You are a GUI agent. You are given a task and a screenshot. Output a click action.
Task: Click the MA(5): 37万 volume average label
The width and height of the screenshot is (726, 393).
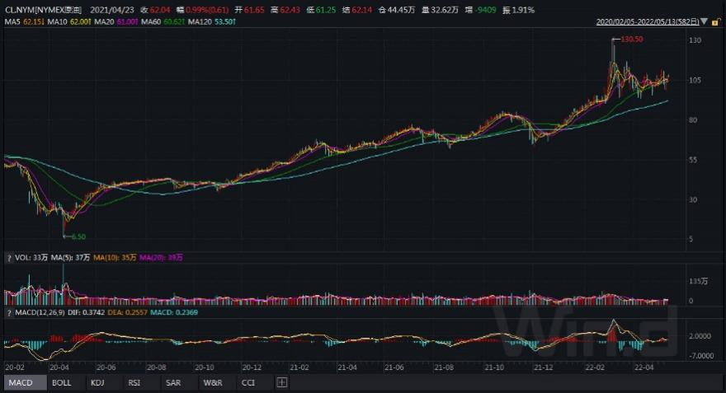[x=70, y=258]
